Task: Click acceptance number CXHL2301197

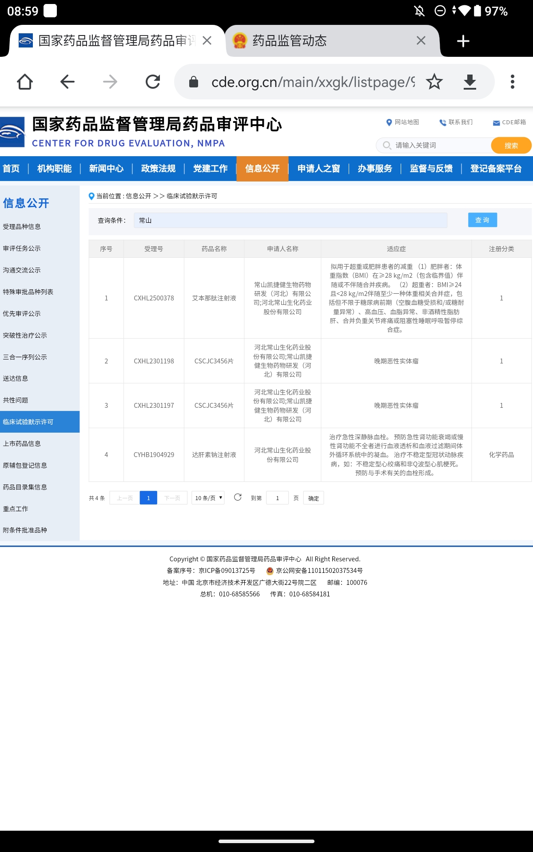Action: click(x=154, y=406)
